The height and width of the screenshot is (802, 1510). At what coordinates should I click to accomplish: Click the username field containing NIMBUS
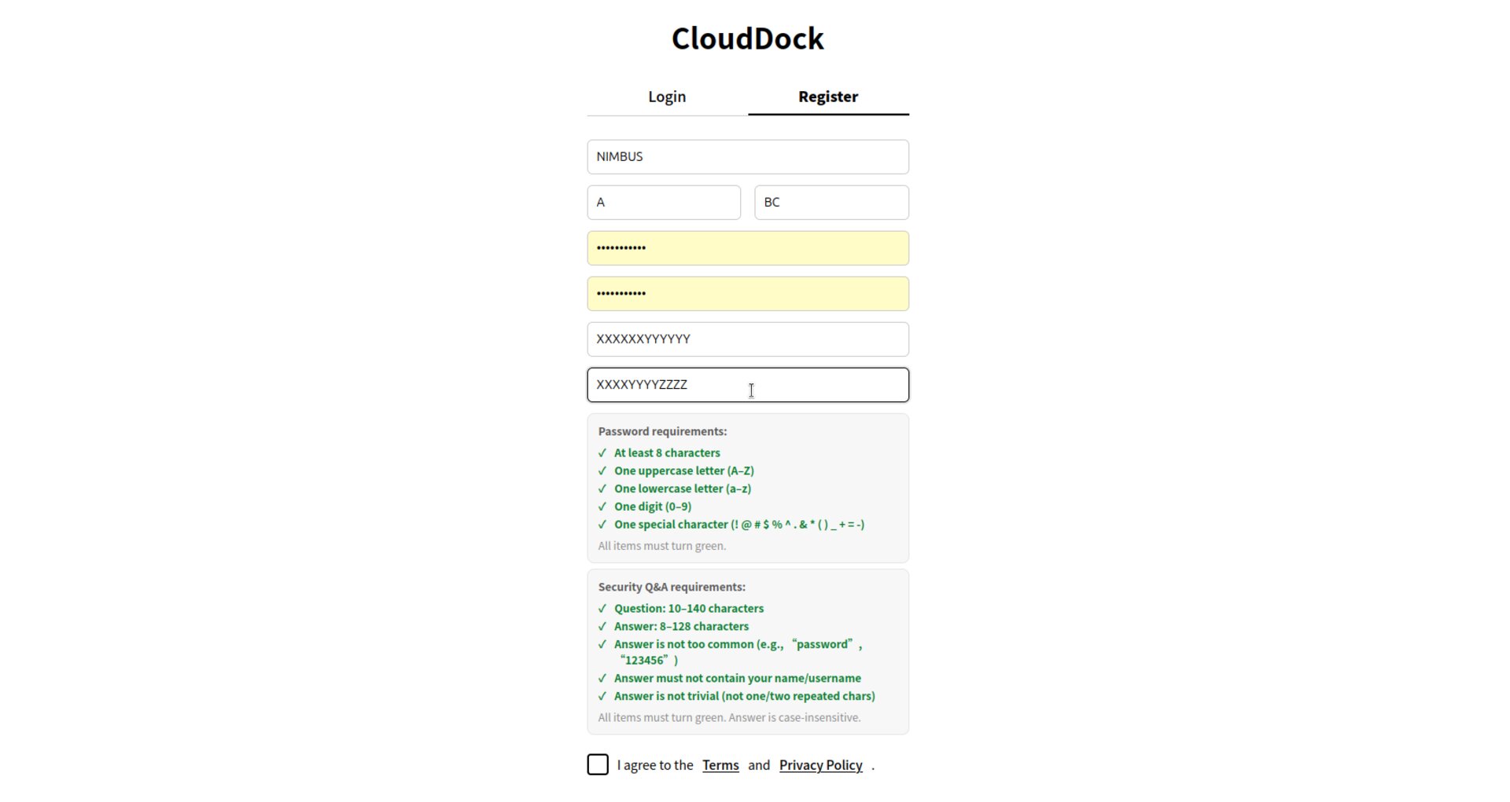(x=747, y=157)
